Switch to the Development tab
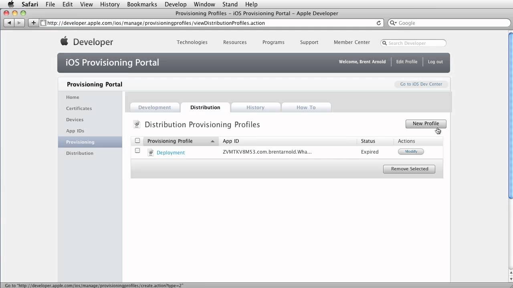The height and width of the screenshot is (288, 513). [x=155, y=107]
